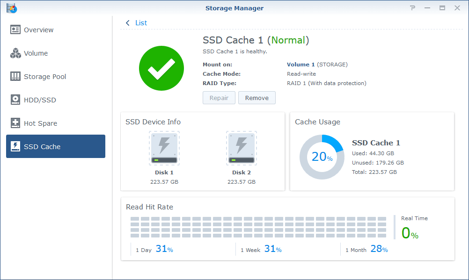Click the Remove button
Screen dimensions: 469x280
click(257, 98)
